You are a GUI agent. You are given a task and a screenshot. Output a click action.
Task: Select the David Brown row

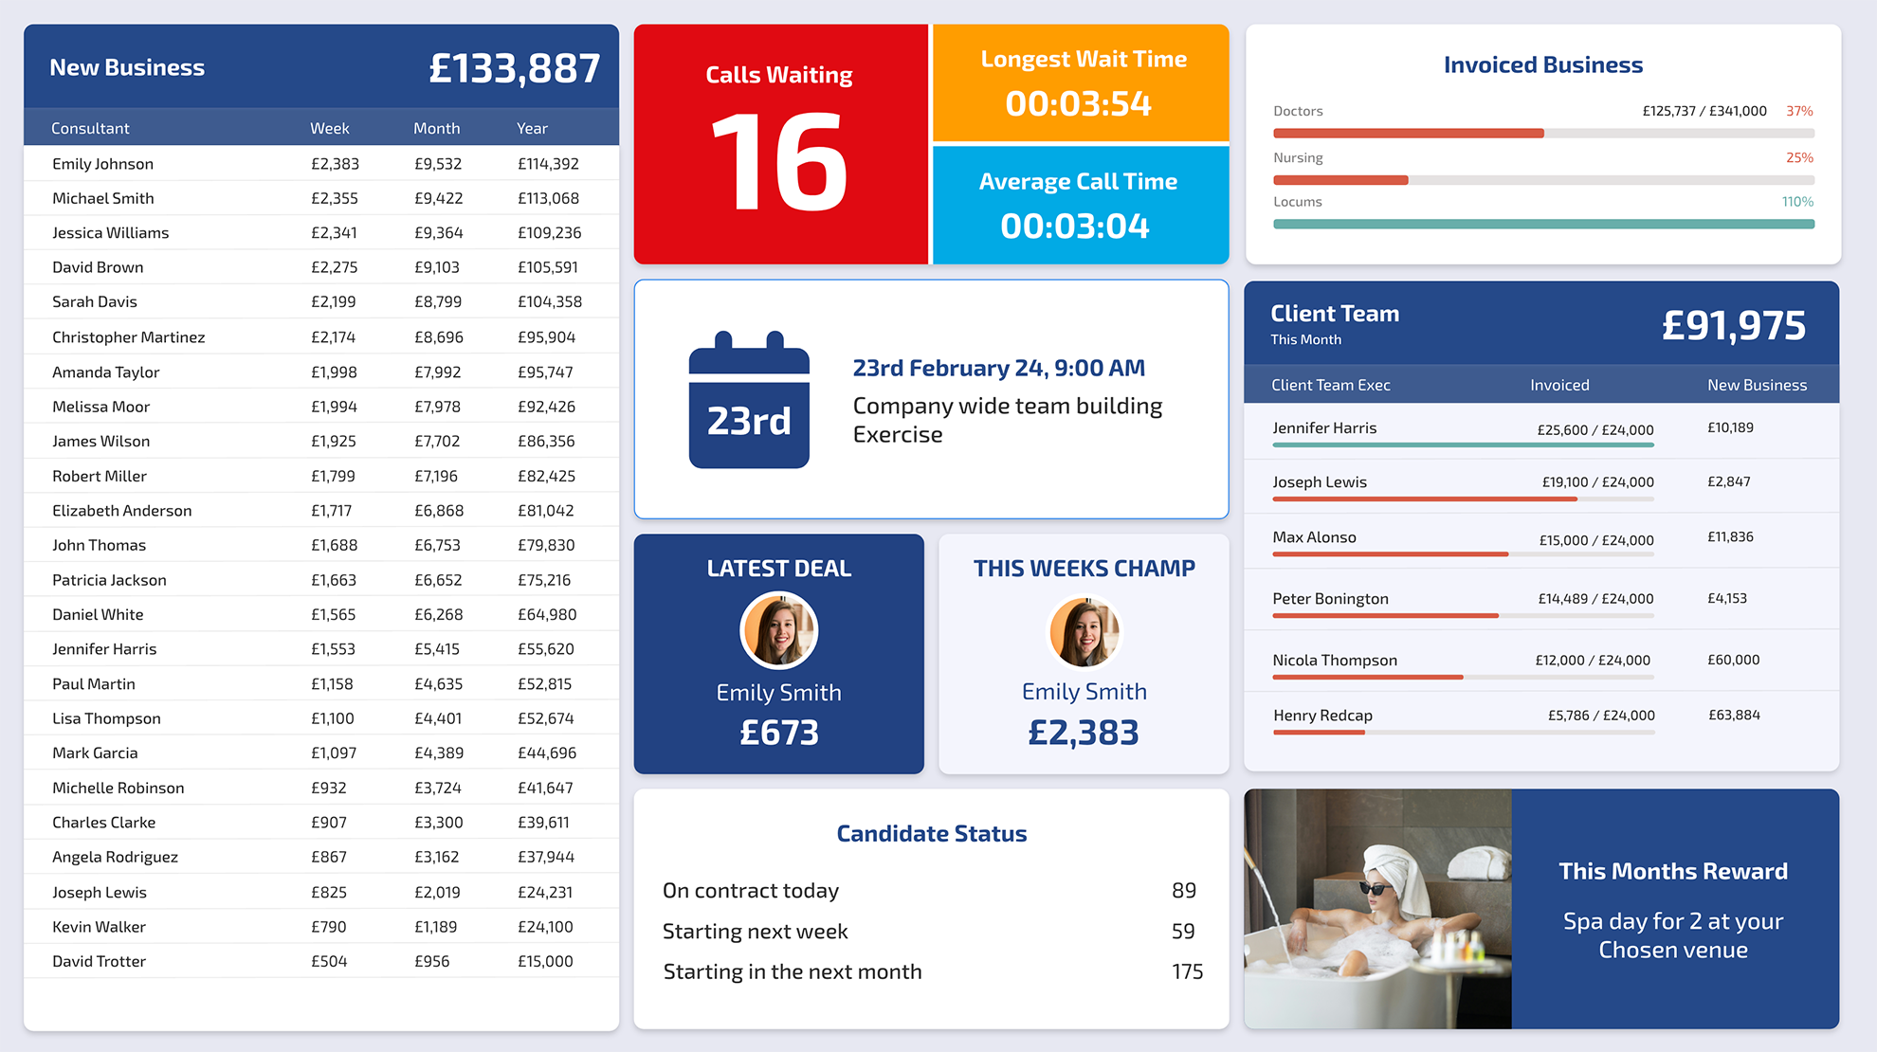(321, 267)
